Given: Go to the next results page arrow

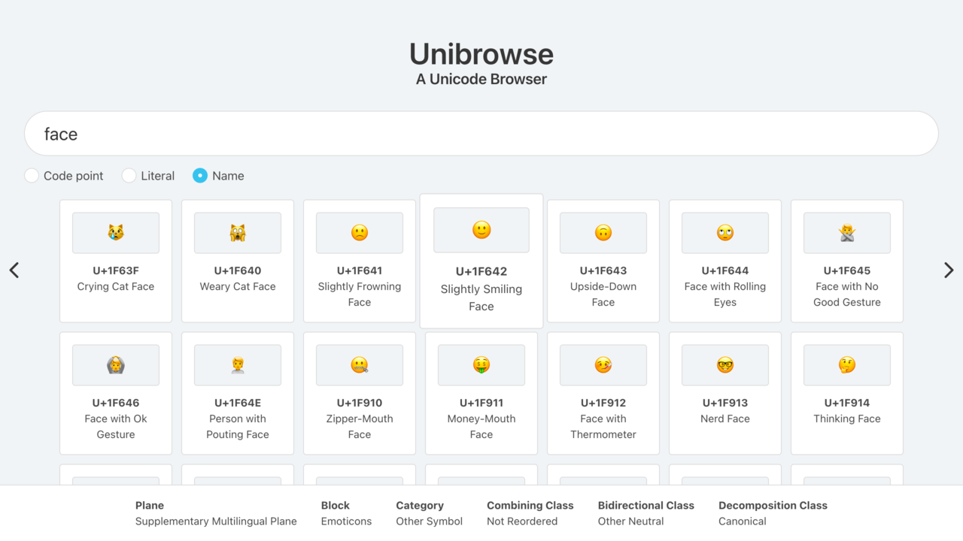Looking at the screenshot, I should pos(949,270).
